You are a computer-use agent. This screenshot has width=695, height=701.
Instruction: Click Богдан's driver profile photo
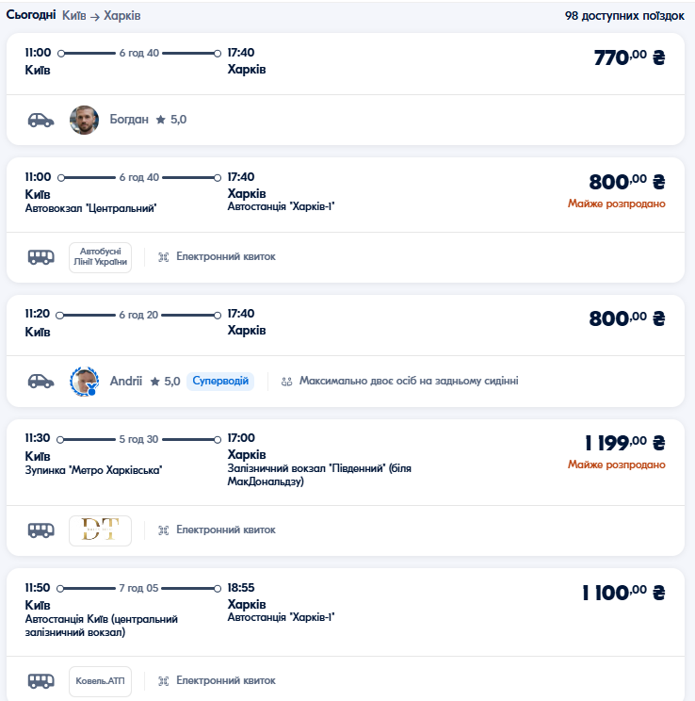84,120
